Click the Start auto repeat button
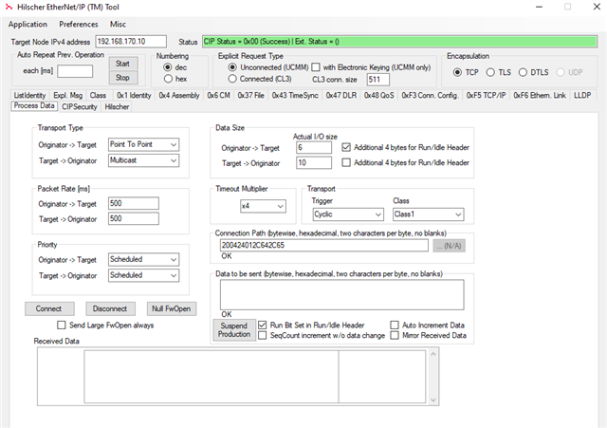The width and height of the screenshot is (607, 428). (x=122, y=64)
